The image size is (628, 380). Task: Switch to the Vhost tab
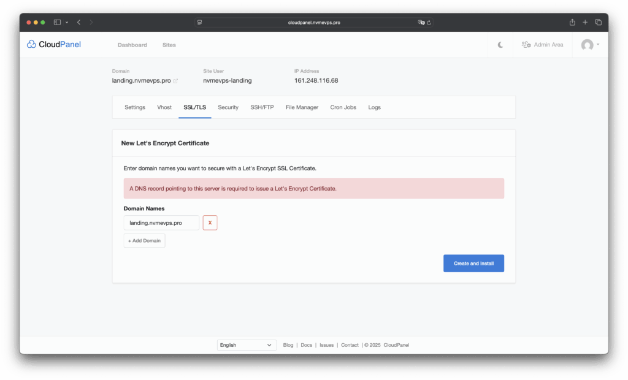click(x=164, y=107)
